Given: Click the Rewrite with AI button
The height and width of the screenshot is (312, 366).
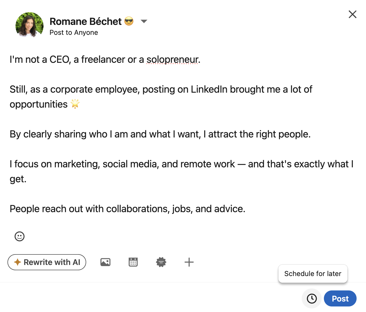Looking at the screenshot, I should 47,262.
